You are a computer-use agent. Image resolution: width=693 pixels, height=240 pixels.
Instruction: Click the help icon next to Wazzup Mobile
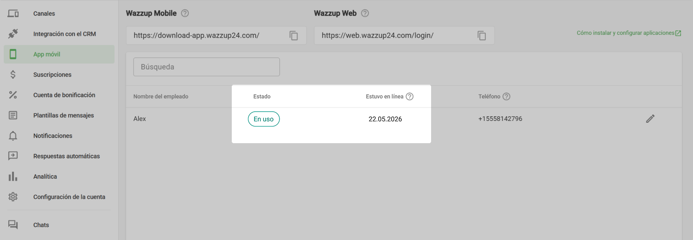(185, 13)
